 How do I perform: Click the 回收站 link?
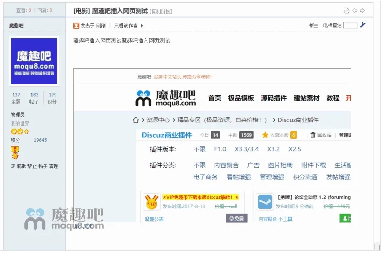[325, 135]
